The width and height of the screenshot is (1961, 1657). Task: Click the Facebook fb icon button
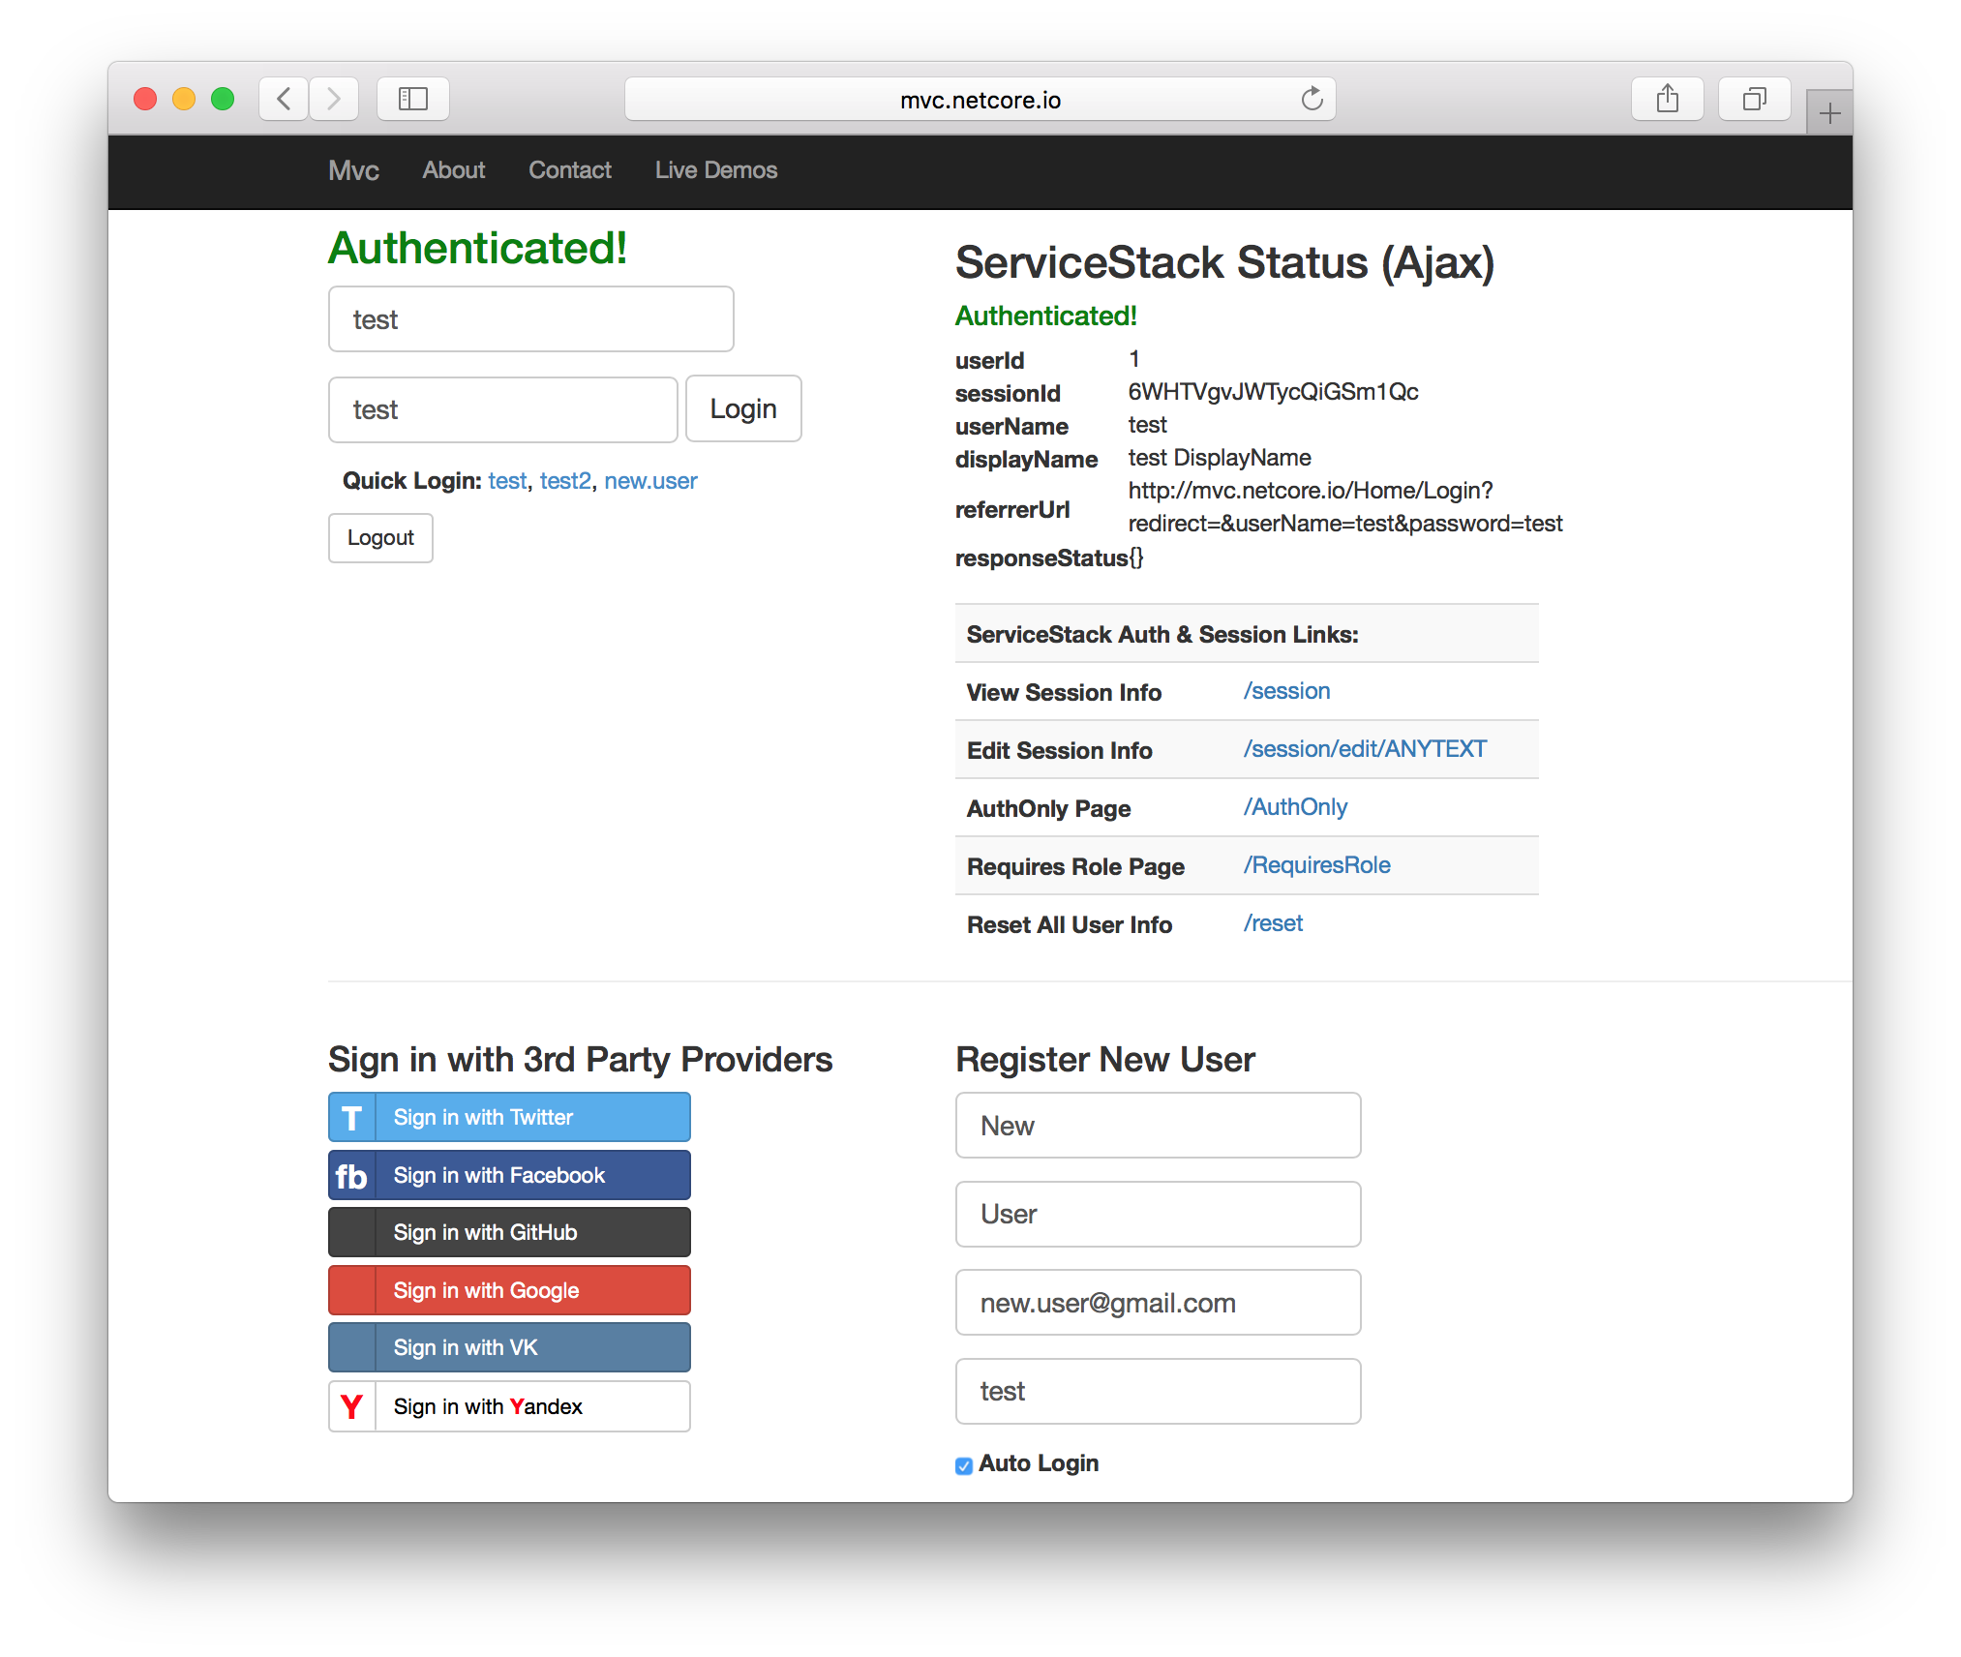[352, 1176]
